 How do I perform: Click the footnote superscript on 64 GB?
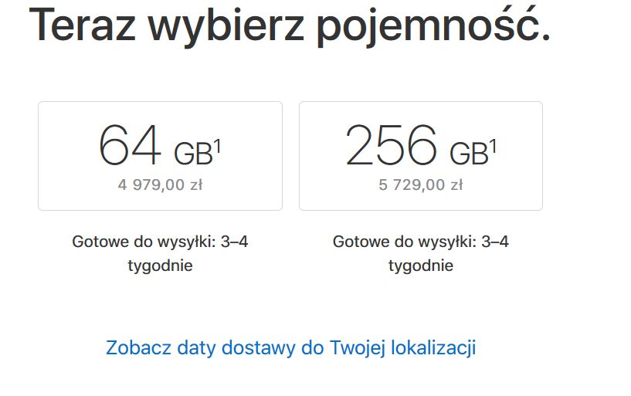pos(217,144)
